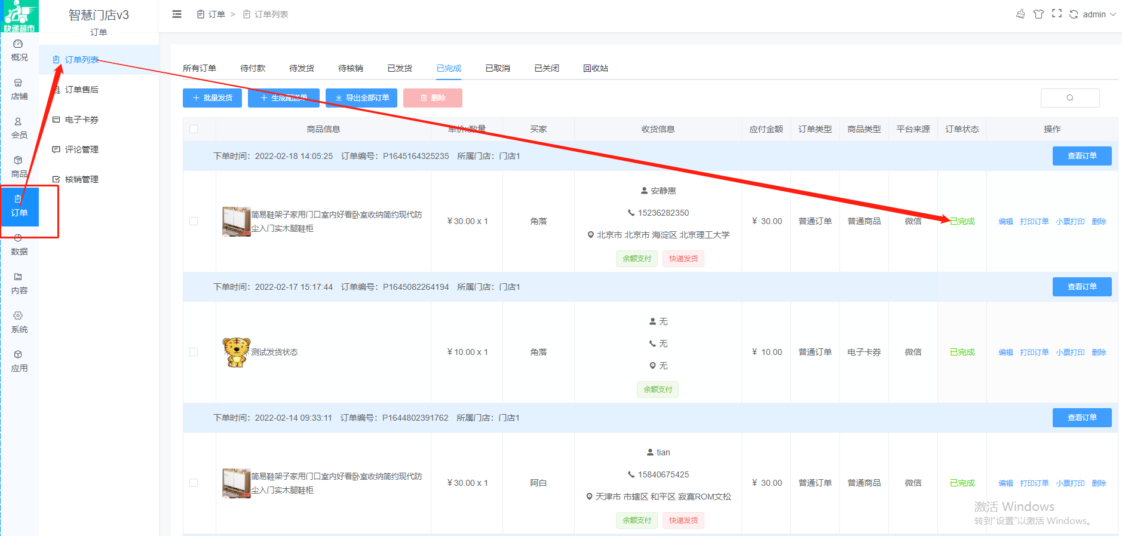Click the 订单列表 breadcrumb item
Image resolution: width=1122 pixels, height=536 pixels.
tap(266, 14)
